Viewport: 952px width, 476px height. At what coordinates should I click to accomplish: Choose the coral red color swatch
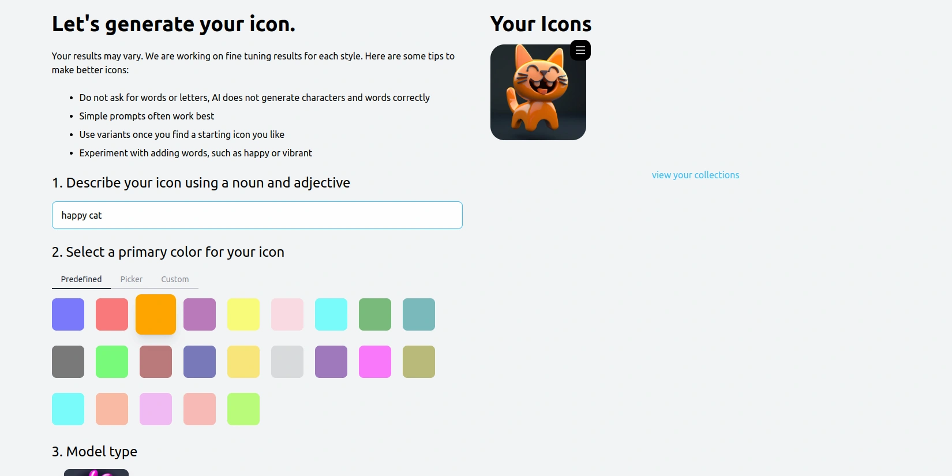111,314
